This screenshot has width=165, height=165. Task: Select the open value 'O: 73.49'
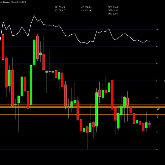(x=60, y=7)
